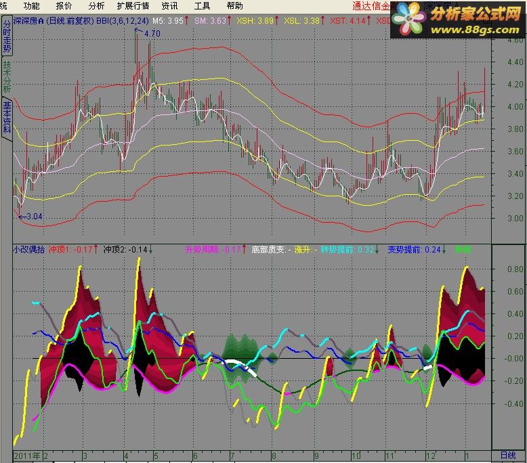Open the 资讯 menu
The width and height of the screenshot is (527, 463).
pos(169,6)
